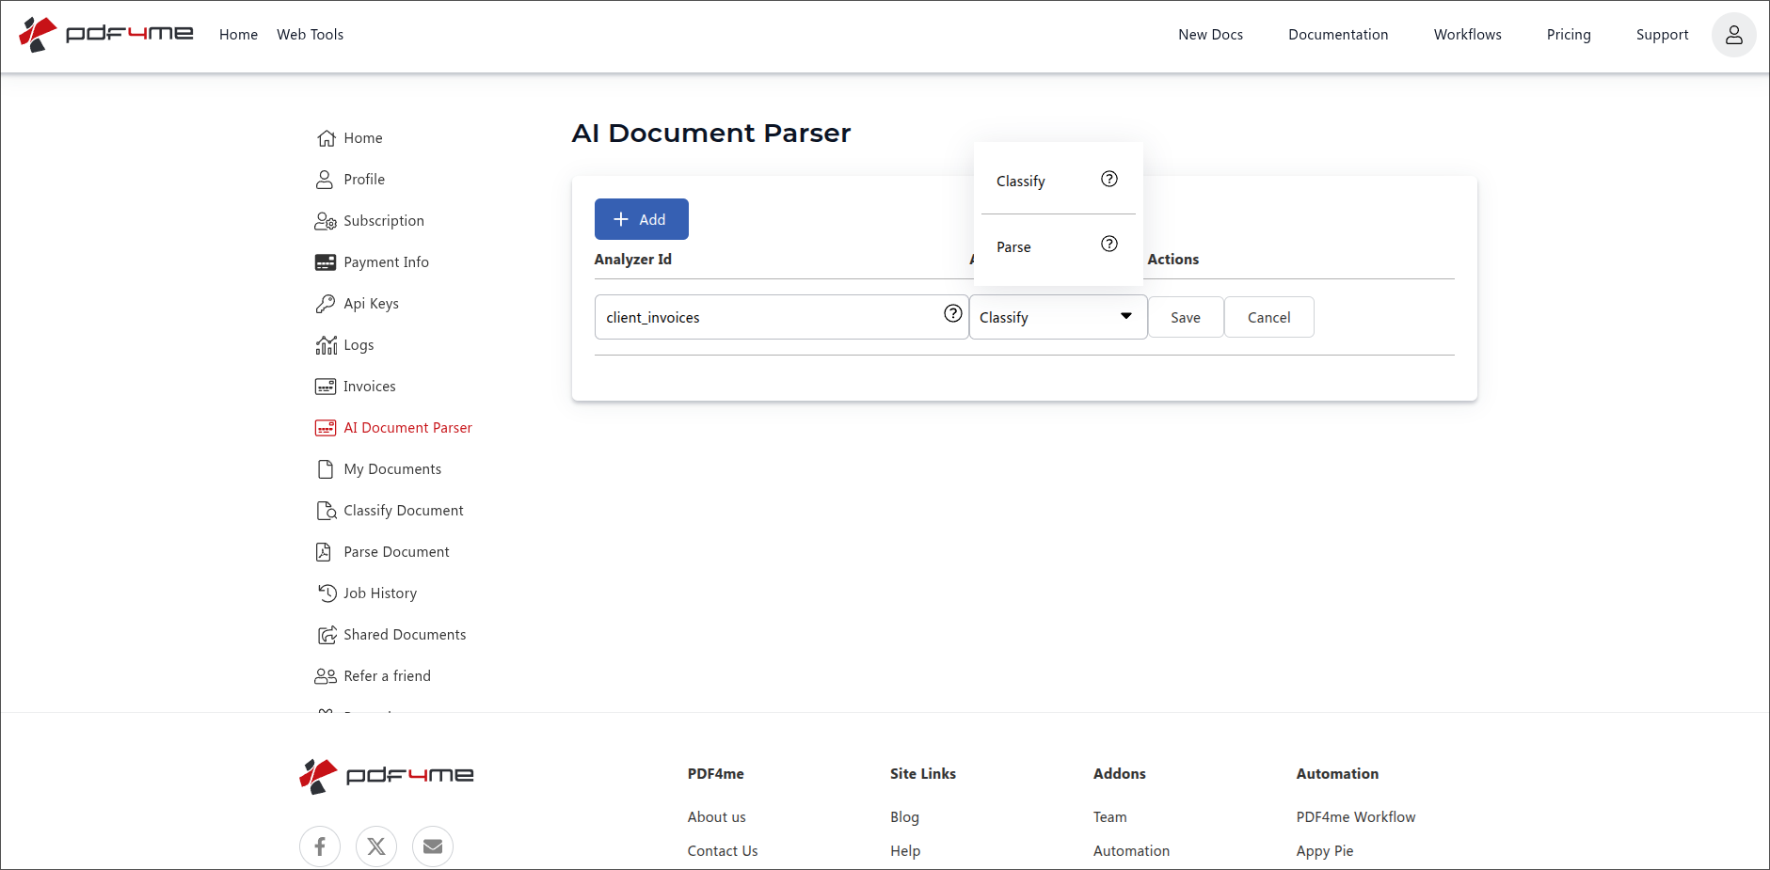Open Documentation in header
Image resolution: width=1770 pixels, height=870 pixels.
[1338, 35]
